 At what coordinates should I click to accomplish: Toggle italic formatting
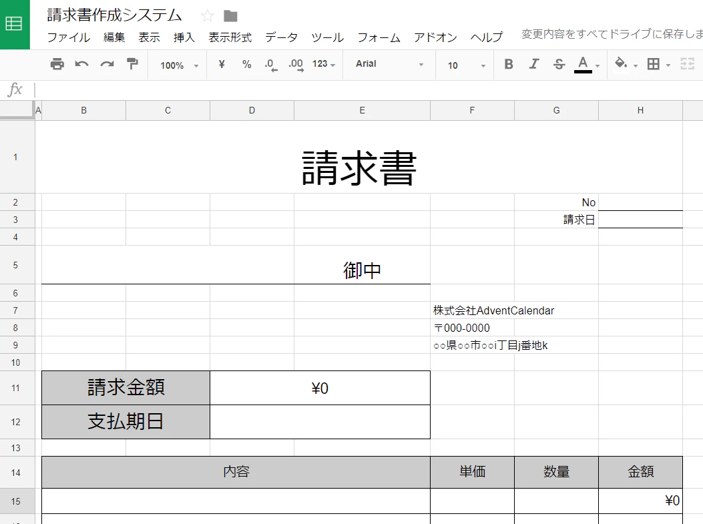point(533,64)
